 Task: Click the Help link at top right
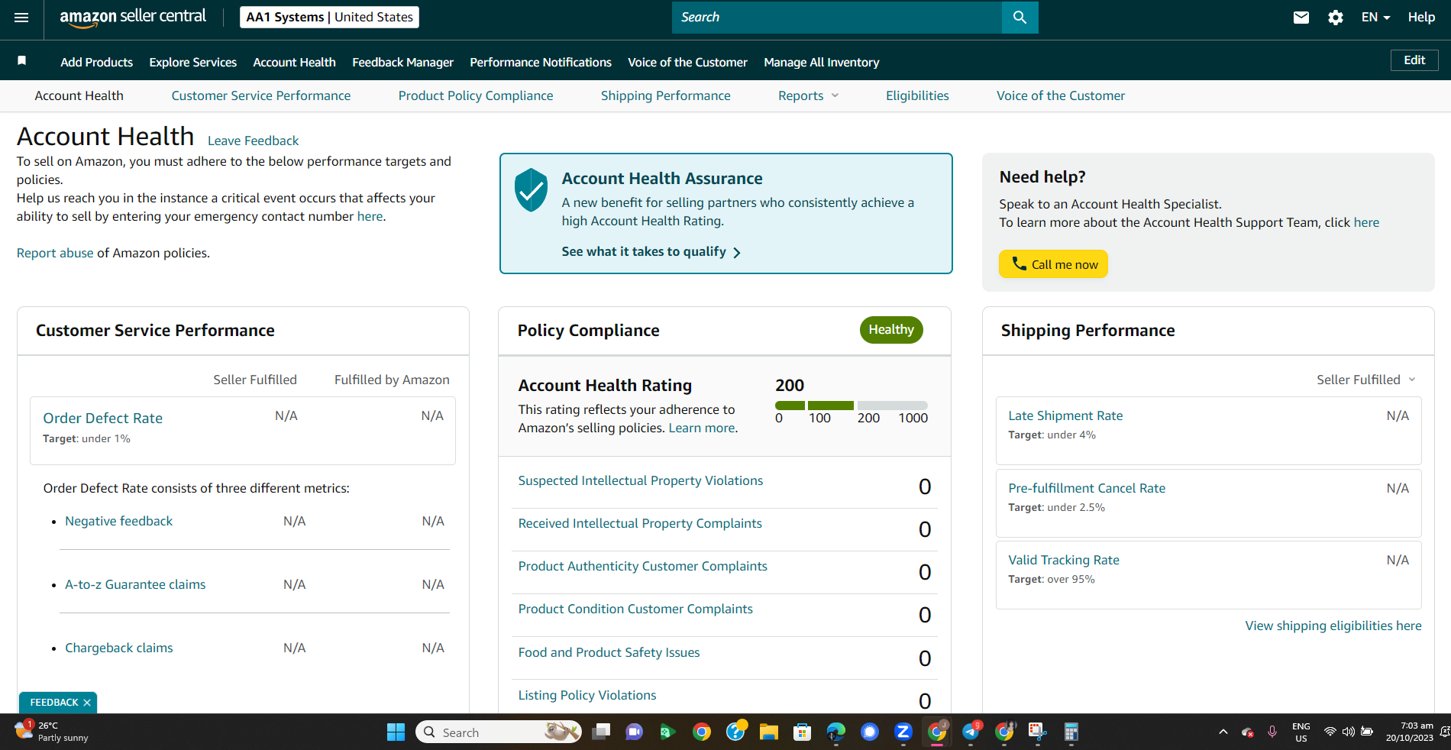(x=1421, y=17)
